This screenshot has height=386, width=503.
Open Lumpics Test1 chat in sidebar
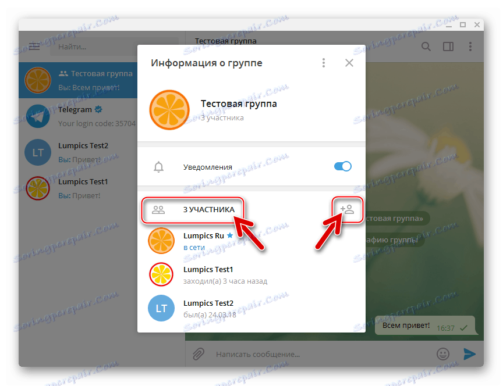coord(78,188)
